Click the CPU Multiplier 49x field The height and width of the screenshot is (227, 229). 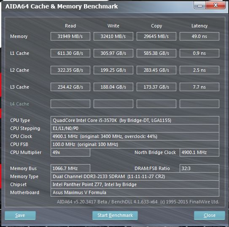click(70, 152)
